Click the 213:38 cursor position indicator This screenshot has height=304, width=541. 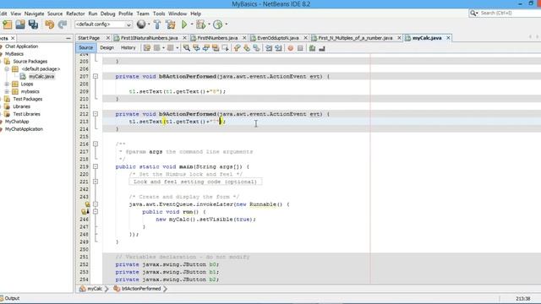(x=523, y=298)
